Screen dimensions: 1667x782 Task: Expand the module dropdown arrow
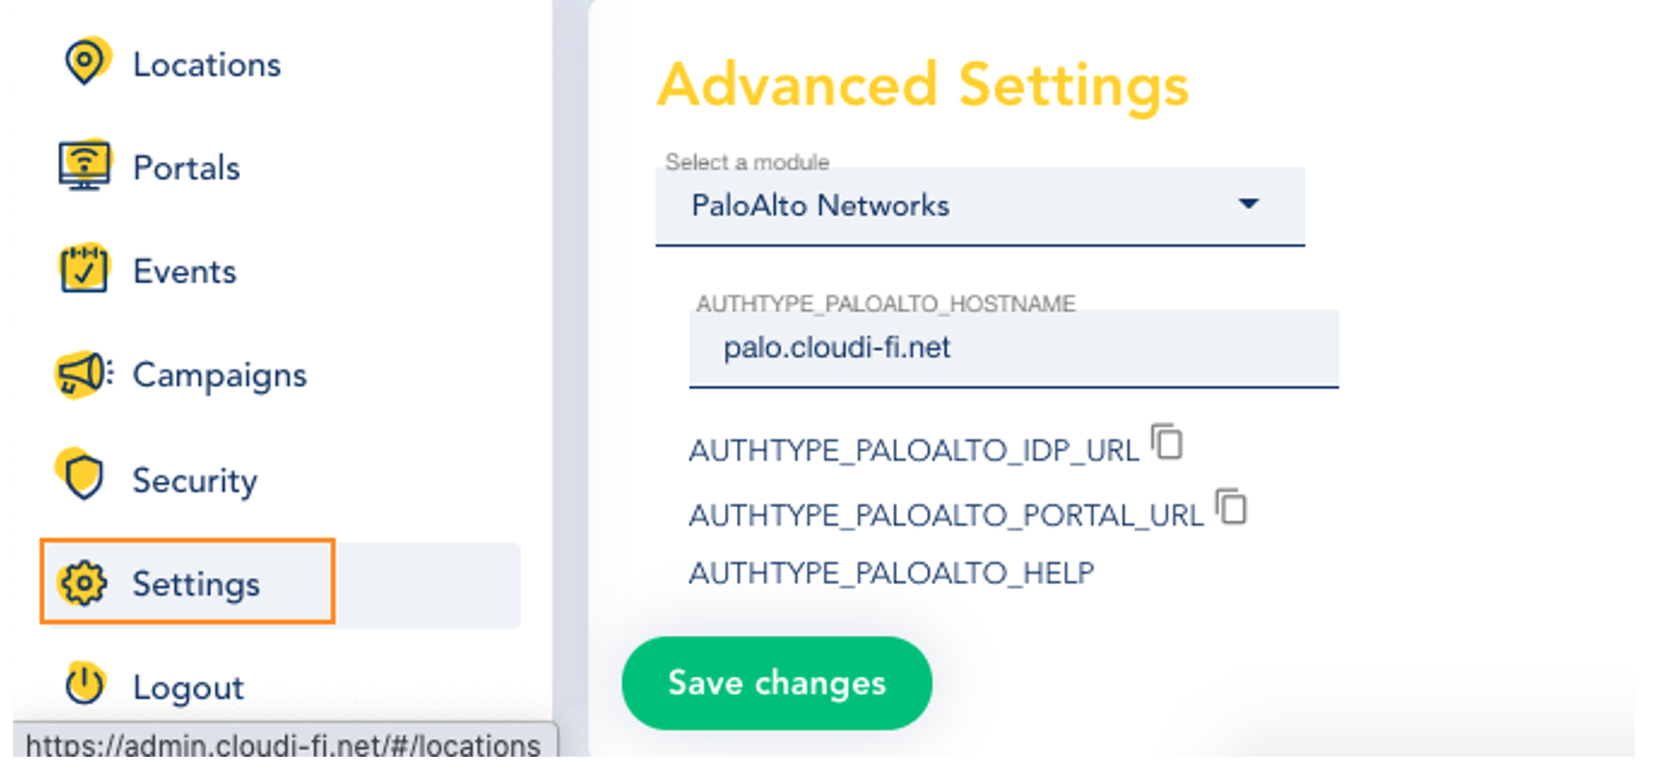(1248, 203)
